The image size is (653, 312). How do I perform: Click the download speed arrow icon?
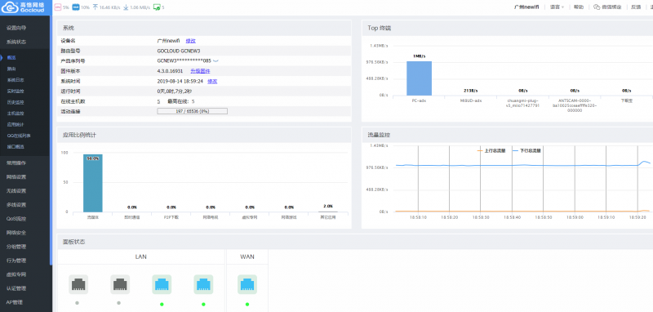pyautogui.click(x=126, y=7)
